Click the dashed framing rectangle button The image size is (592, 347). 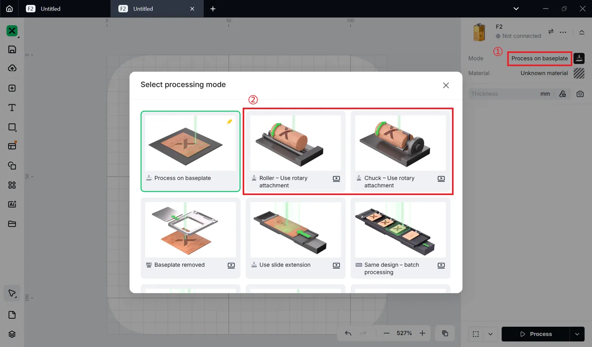(x=476, y=334)
